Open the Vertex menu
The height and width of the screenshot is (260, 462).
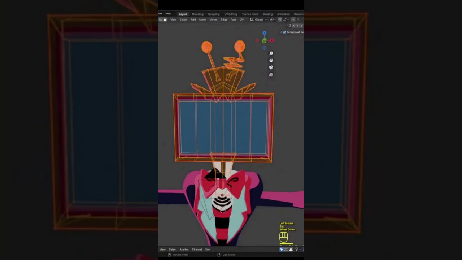tap(213, 19)
